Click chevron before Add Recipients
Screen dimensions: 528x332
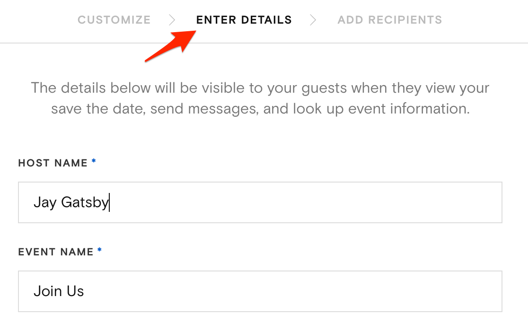(313, 20)
